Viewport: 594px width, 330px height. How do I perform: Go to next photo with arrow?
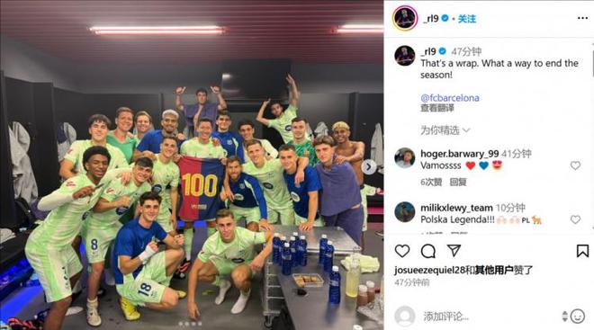(369, 166)
